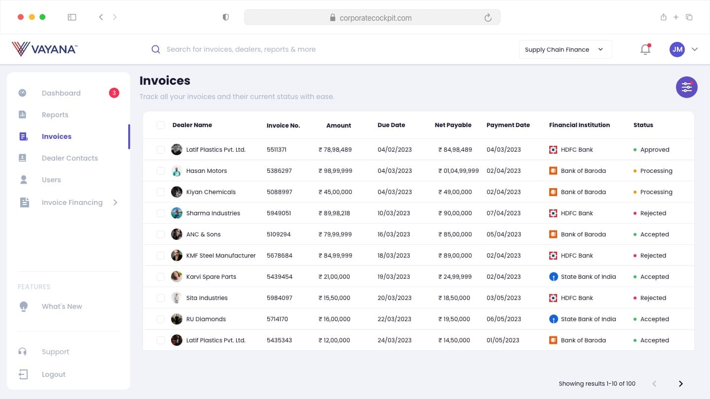Open the What's New link
This screenshot has width=710, height=399.
(62, 306)
